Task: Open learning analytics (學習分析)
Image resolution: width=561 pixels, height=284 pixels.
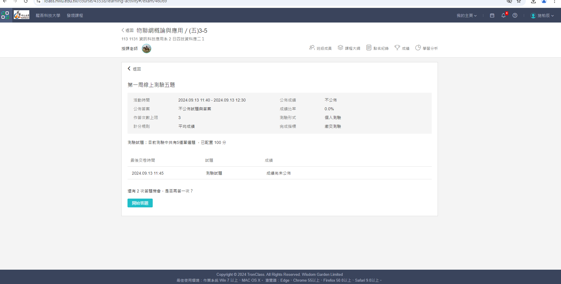Action: pos(426,48)
